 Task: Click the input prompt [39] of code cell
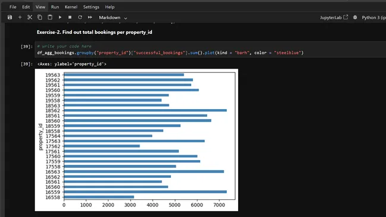coord(27,46)
